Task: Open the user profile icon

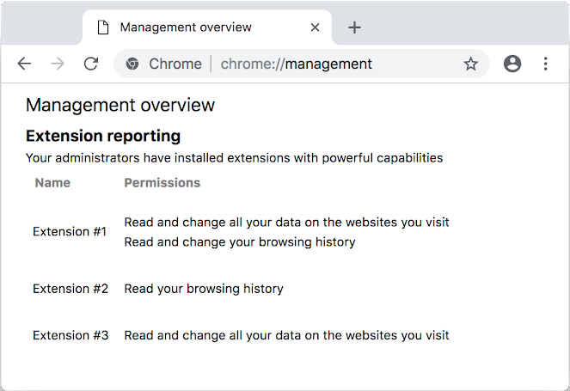Action: (512, 64)
